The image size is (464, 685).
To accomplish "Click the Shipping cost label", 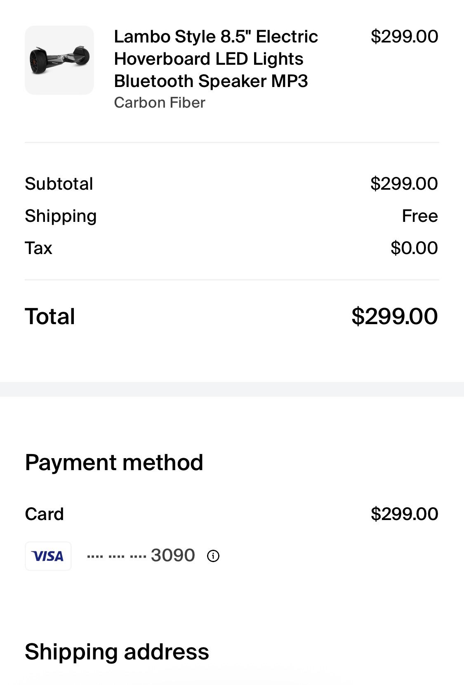I will (61, 216).
